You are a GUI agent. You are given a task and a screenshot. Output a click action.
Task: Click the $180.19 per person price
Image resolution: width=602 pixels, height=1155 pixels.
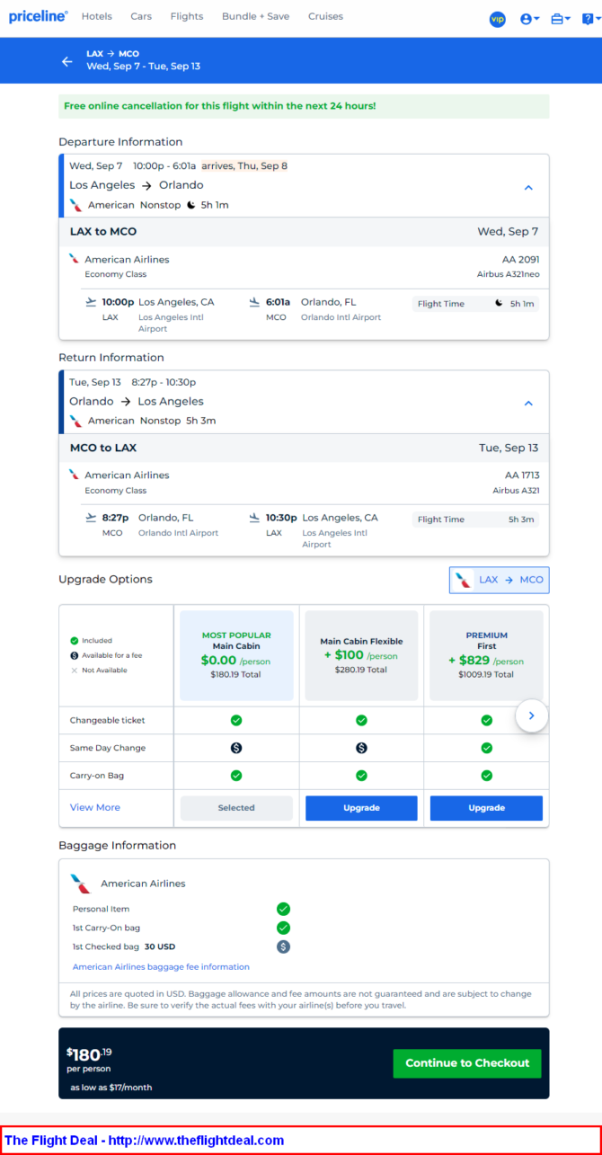click(89, 1059)
